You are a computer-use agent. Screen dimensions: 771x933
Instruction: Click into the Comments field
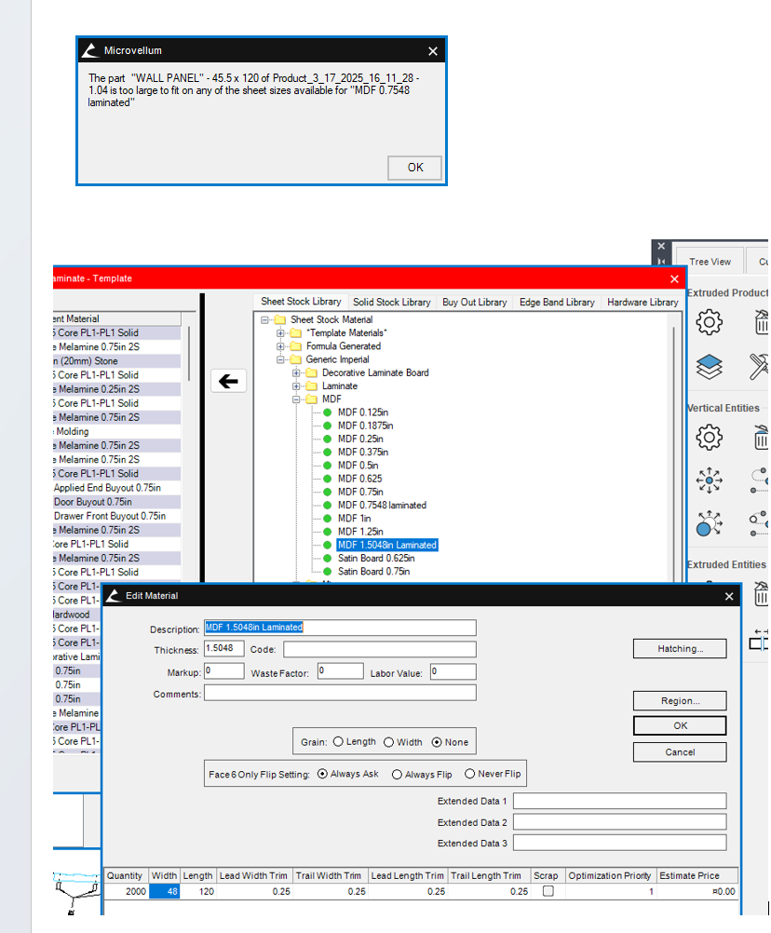[340, 693]
